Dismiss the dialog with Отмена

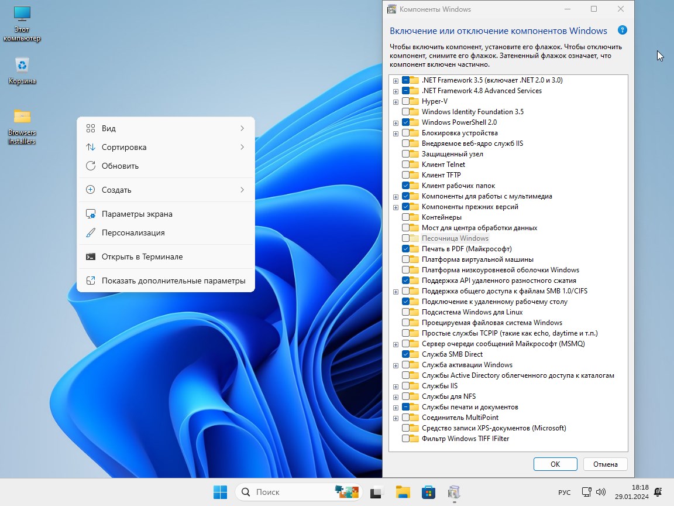point(605,464)
